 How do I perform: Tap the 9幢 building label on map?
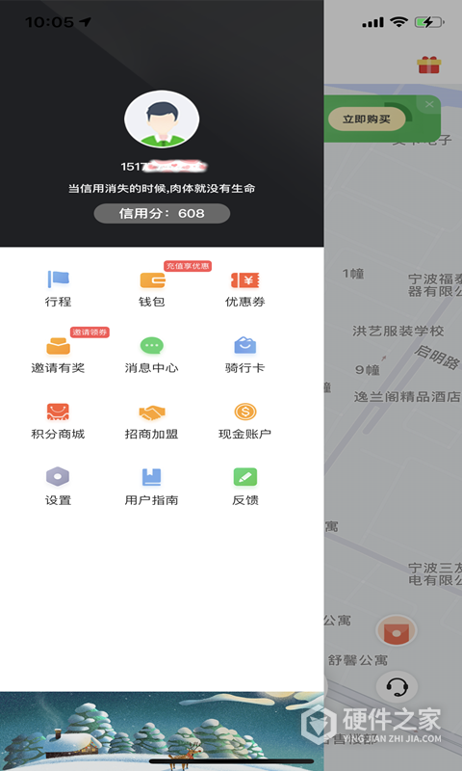point(368,369)
